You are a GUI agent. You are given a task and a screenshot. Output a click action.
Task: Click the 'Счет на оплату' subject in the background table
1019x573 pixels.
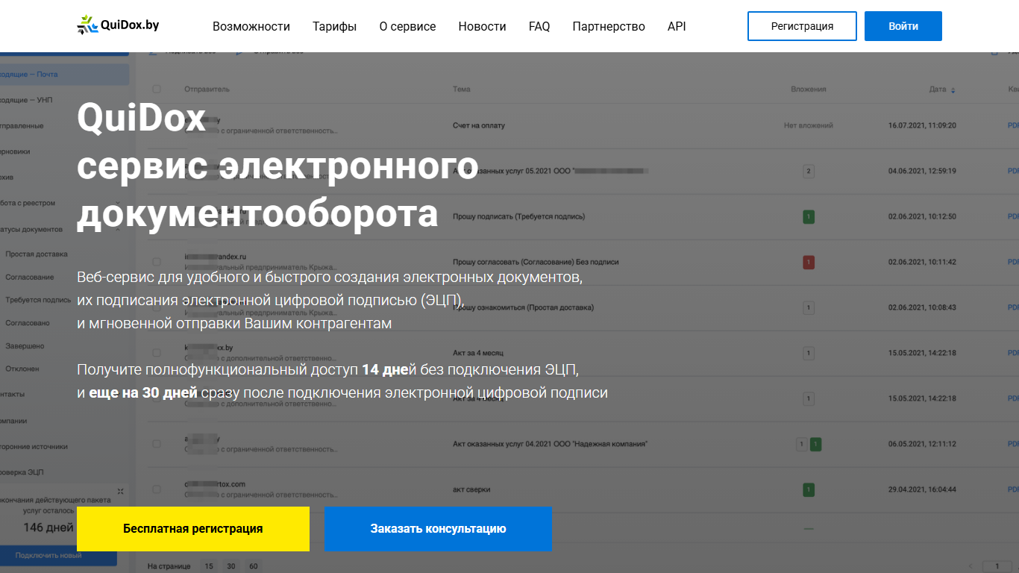(479, 125)
